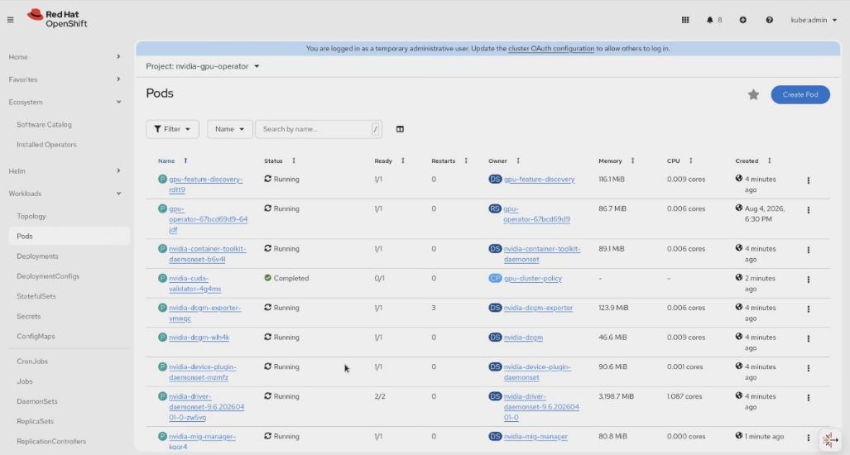
Task: Open the kube:admin user dropdown
Action: 814,20
